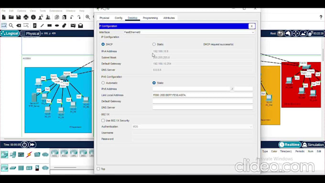Click the Move Object navigation arrows icon
The height and width of the screenshot is (183, 325).
coord(296,33)
